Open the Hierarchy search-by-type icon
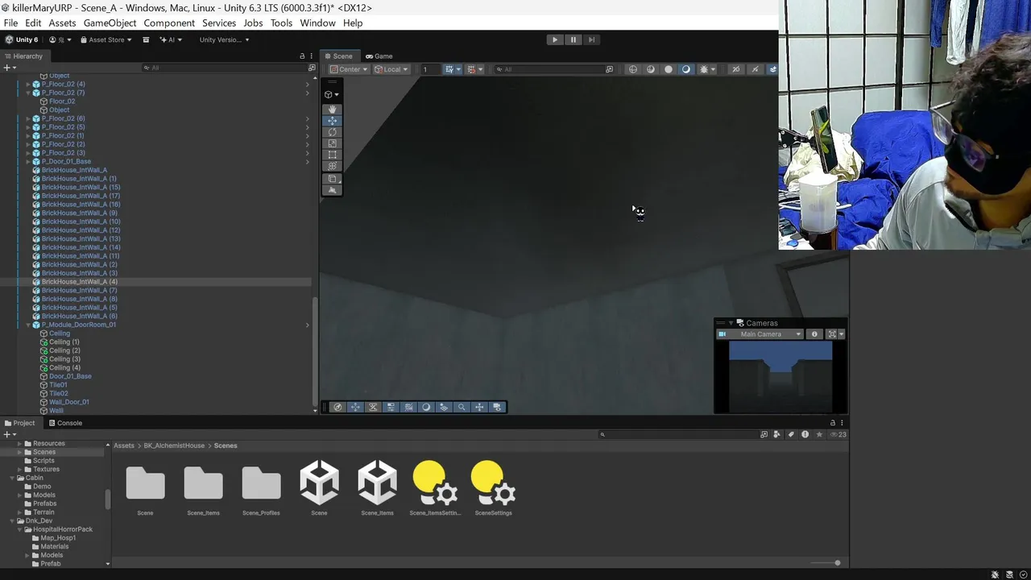This screenshot has height=580, width=1031. pos(312,68)
